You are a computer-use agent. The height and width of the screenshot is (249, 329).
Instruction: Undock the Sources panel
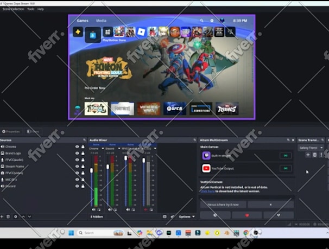84,140
